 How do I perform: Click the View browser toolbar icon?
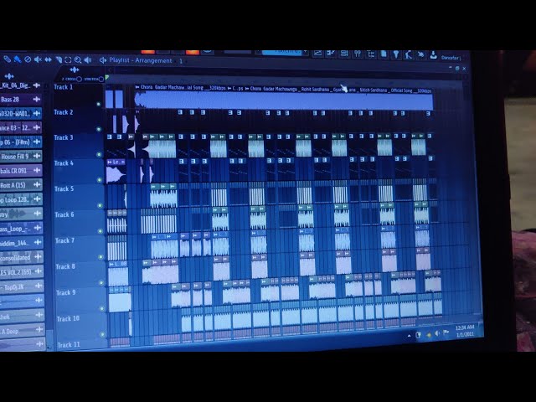point(370,54)
